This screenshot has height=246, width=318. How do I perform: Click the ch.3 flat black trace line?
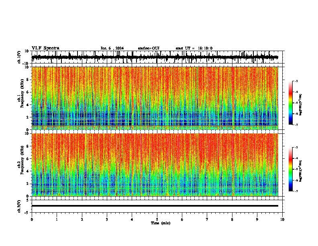coord(155,206)
